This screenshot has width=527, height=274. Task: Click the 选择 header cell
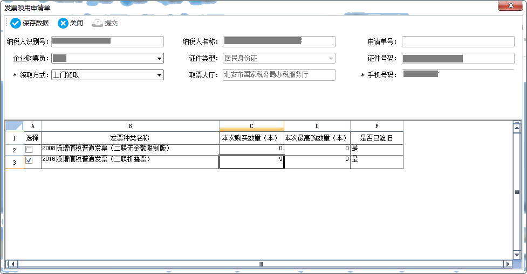[x=32, y=138]
